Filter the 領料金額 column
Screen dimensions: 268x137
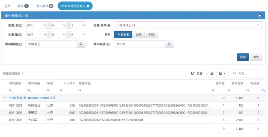pyautogui.click(x=229, y=91)
